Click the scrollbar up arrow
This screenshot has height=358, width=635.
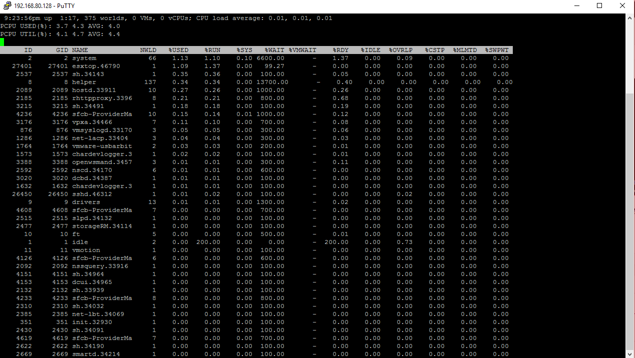coord(630,18)
